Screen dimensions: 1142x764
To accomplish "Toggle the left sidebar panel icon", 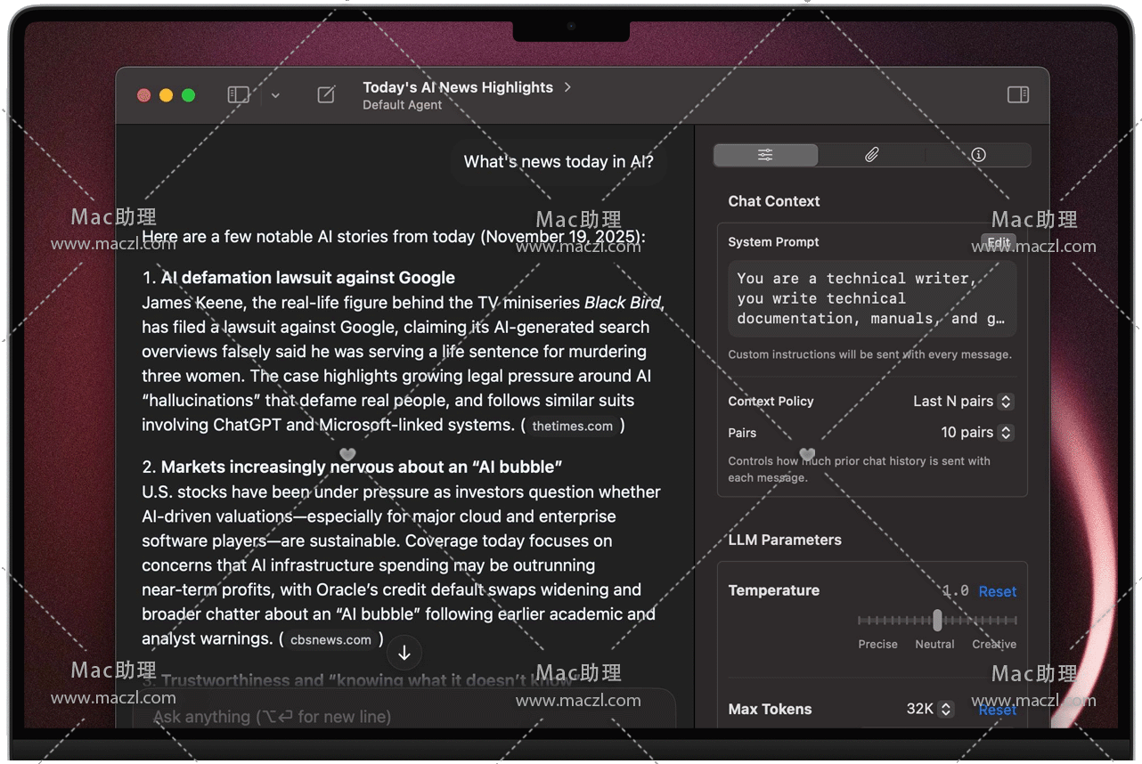I will (238, 95).
